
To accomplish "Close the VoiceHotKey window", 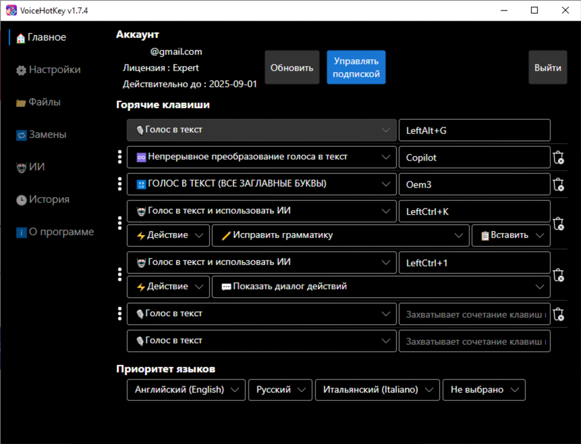I will click(565, 10).
